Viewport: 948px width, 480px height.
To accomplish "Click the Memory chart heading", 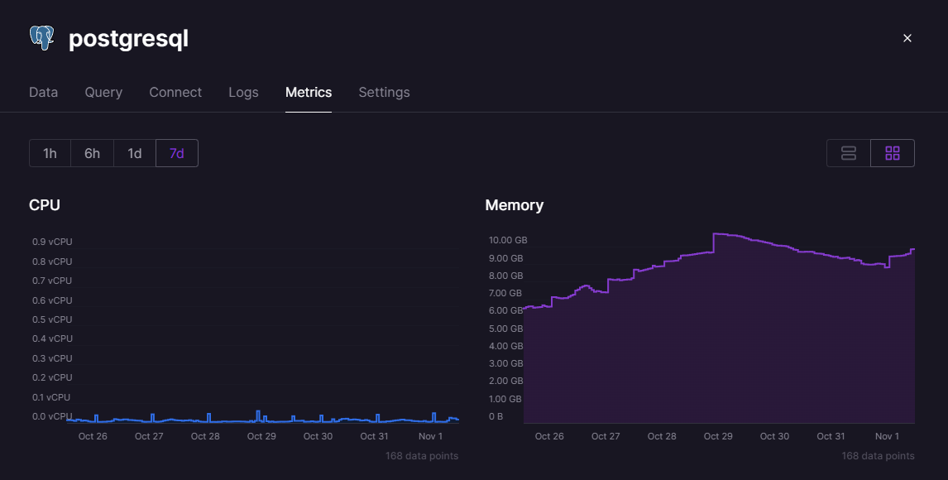I will click(x=515, y=204).
